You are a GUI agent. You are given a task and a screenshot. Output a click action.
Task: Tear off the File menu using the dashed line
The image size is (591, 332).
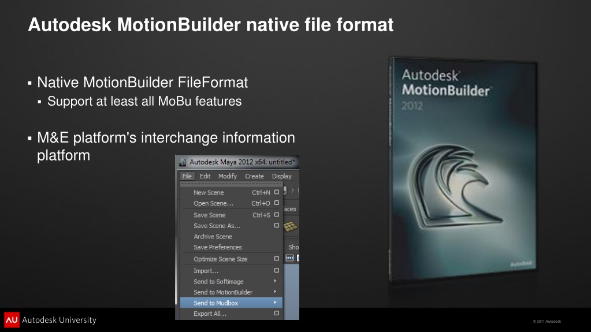point(232,184)
